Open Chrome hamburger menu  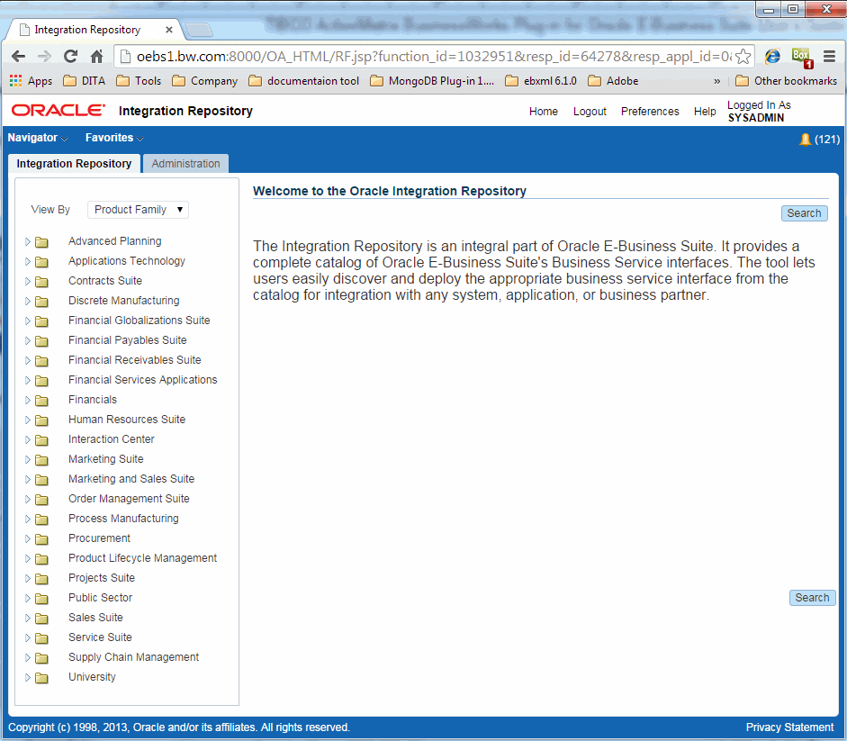tap(829, 56)
